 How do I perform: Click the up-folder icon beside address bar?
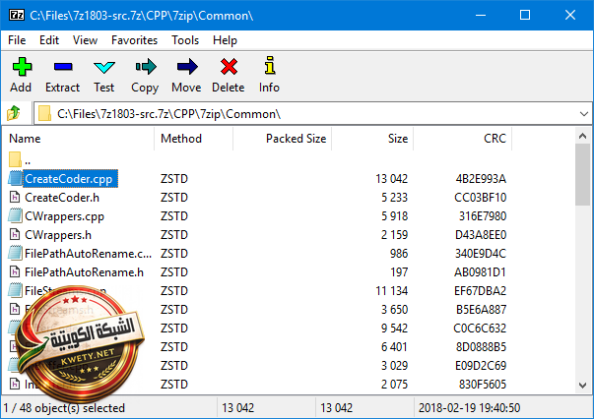click(x=15, y=113)
